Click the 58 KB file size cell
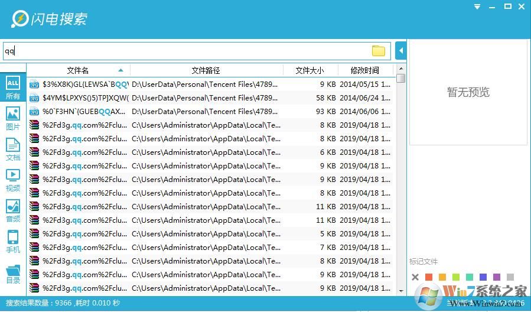 (x=326, y=98)
